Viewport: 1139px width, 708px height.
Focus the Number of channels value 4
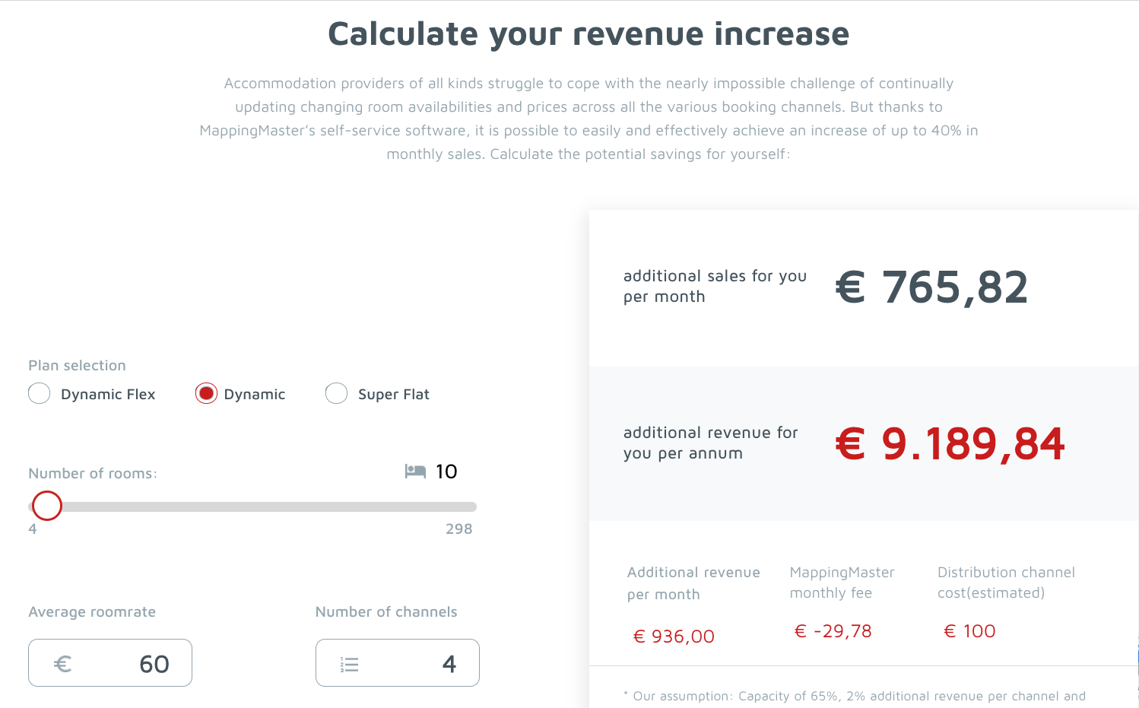pos(449,664)
